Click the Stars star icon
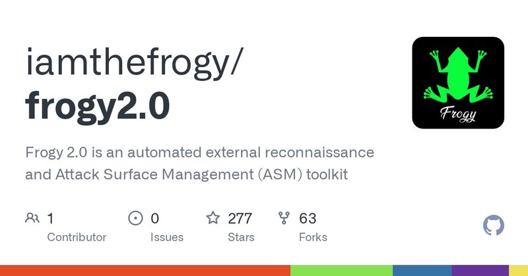The image size is (528, 276). tap(213, 218)
